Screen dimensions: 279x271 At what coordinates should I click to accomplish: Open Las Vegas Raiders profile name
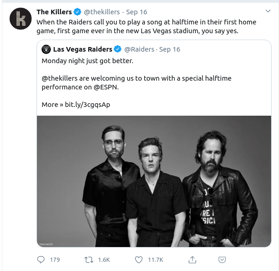tap(82, 49)
